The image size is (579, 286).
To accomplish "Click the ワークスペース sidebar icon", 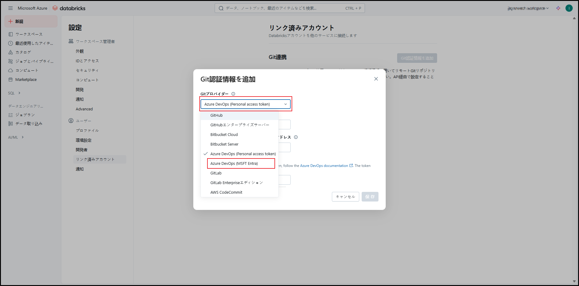I will pos(11,34).
